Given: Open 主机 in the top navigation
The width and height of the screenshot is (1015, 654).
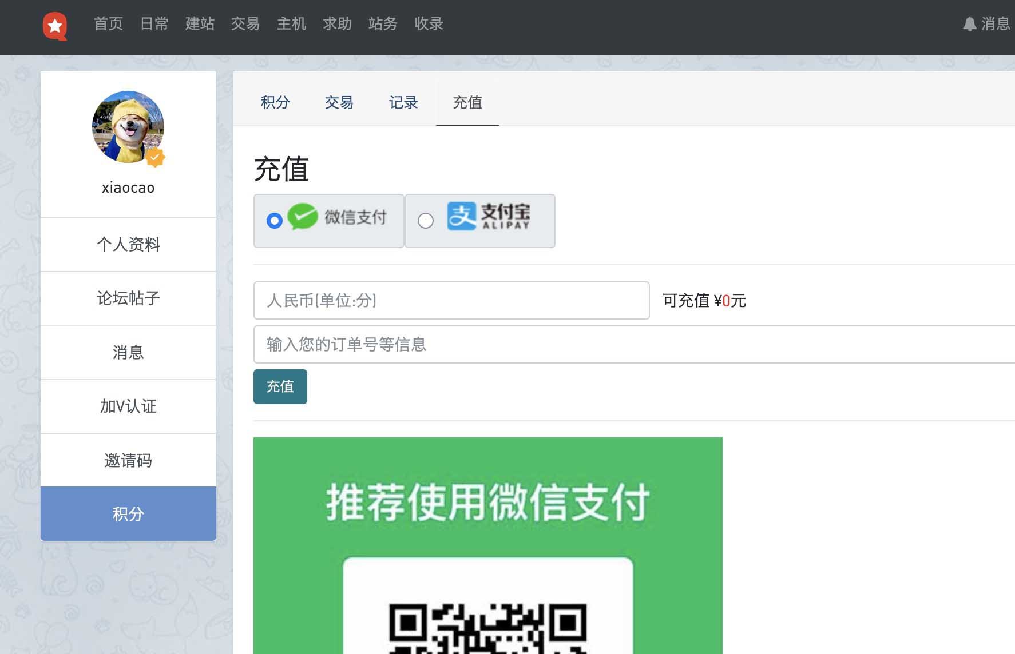Looking at the screenshot, I should [x=291, y=24].
